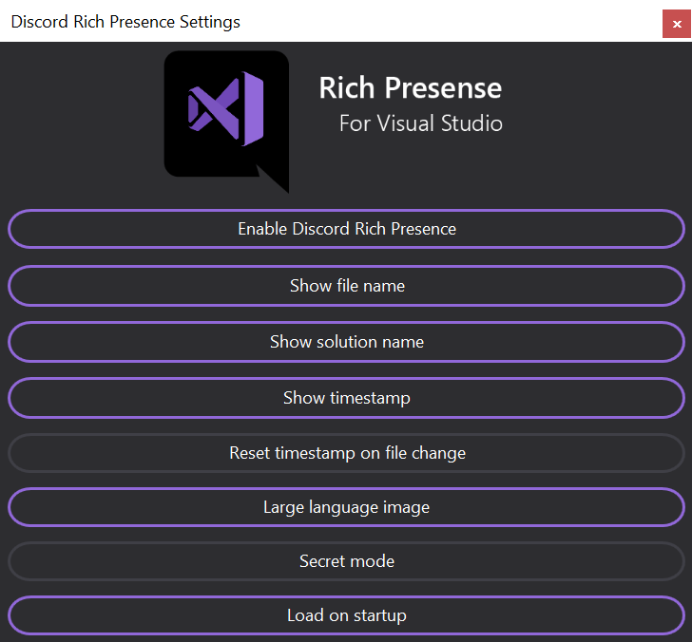Turn on Secret mode
Screen dimensions: 692x642
coord(346,561)
